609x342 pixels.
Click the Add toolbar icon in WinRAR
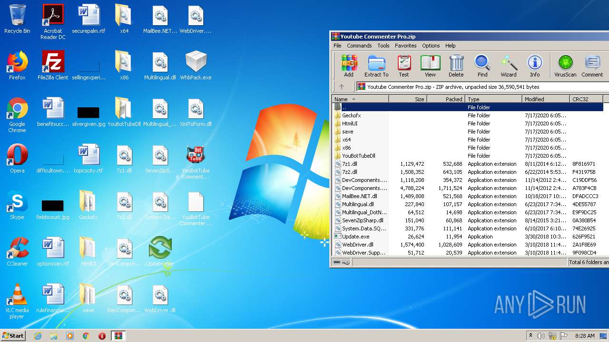(x=349, y=66)
